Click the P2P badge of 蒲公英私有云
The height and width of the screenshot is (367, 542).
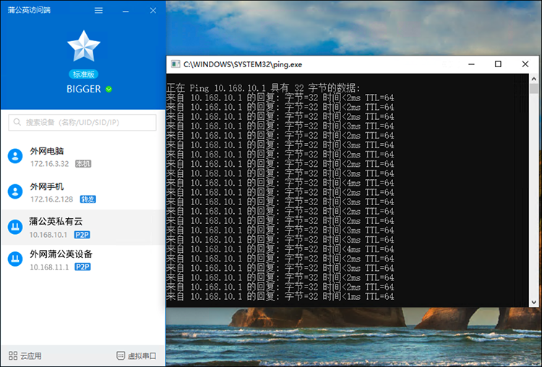coord(82,235)
